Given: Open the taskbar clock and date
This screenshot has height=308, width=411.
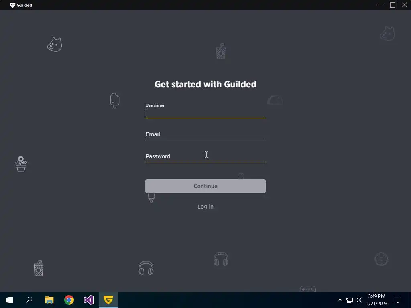Looking at the screenshot, I should click(x=377, y=300).
